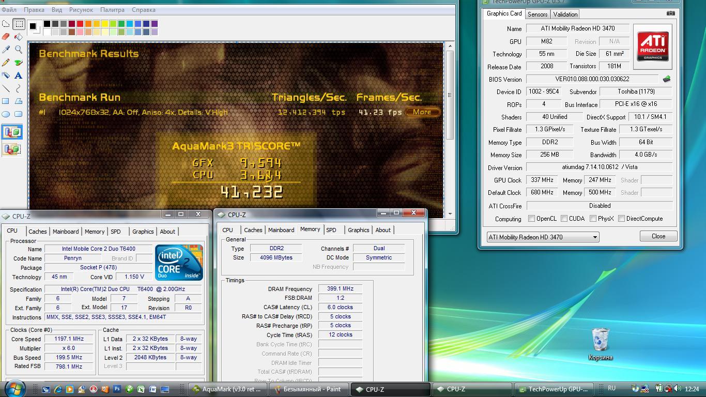This screenshot has height=397, width=706.
Task: Enable the PhysX checkbox in GPU-Z
Action: click(x=593, y=219)
